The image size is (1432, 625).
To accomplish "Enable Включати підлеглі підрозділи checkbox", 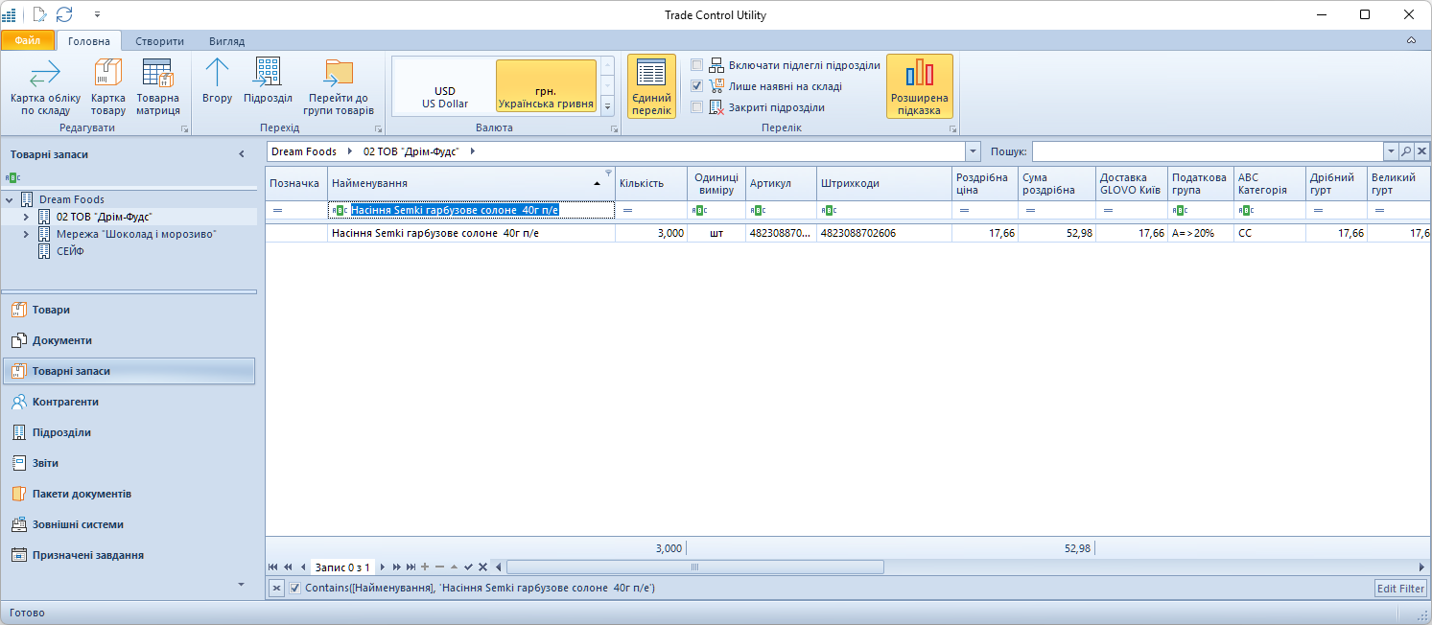I will tap(697, 65).
